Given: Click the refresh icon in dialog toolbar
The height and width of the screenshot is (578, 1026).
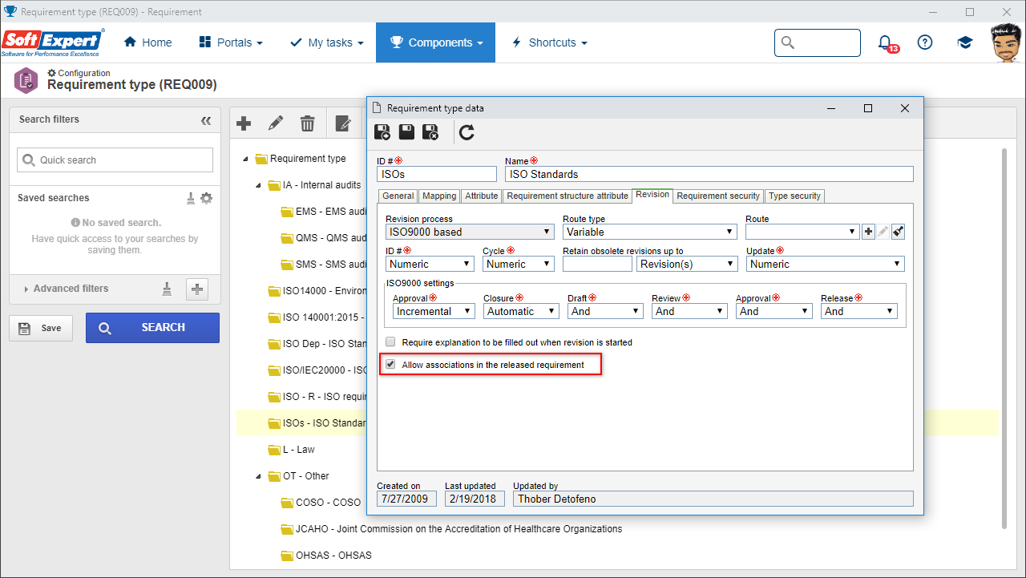Looking at the screenshot, I should click(x=467, y=132).
